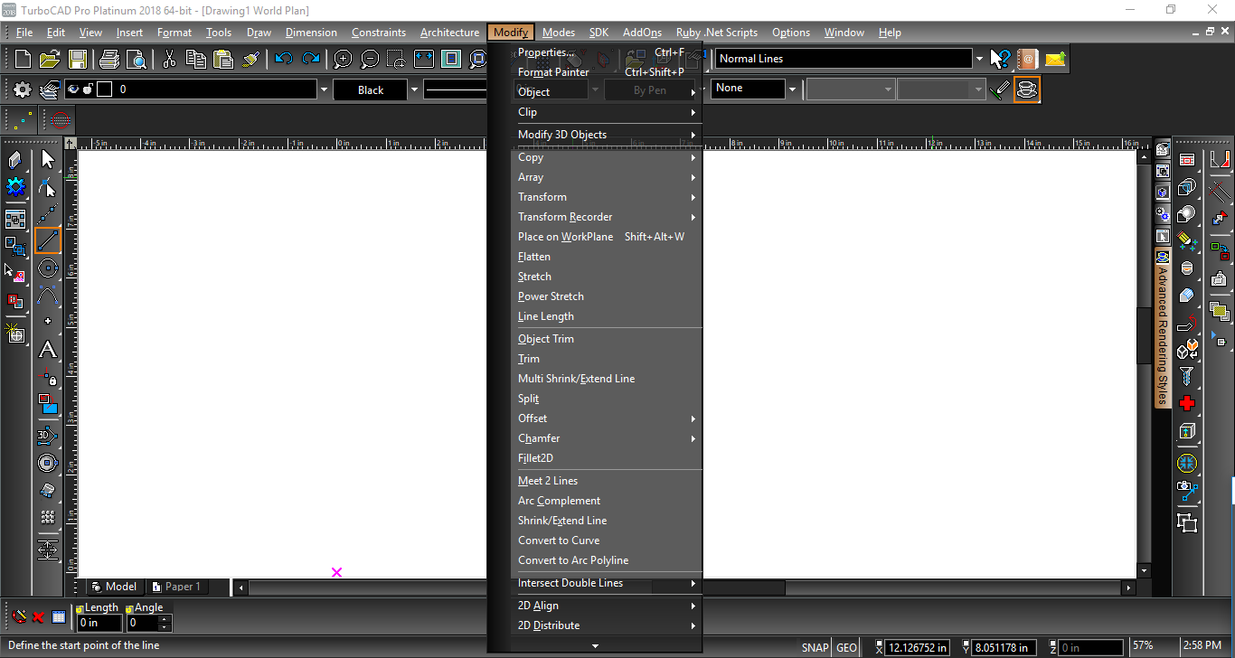This screenshot has width=1235, height=658.
Task: Click the Zoom Out magnifier icon
Action: [x=370, y=60]
